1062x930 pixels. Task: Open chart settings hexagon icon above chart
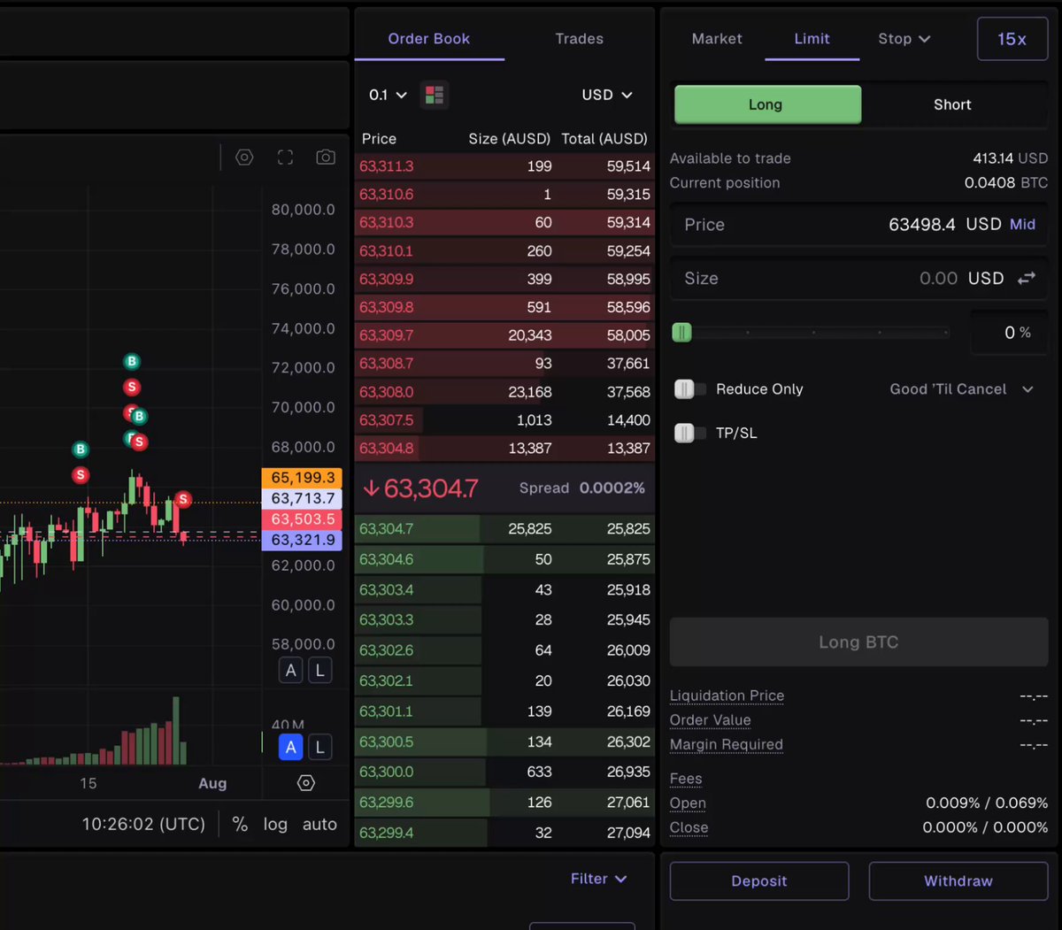click(244, 158)
